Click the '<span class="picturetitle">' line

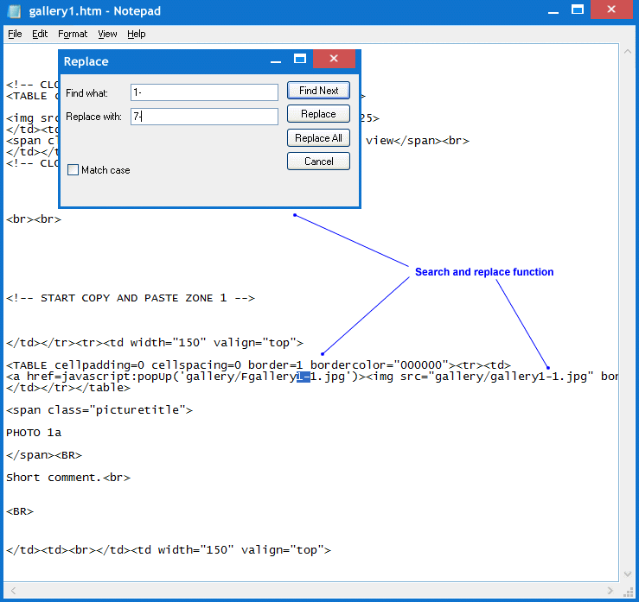99,410
